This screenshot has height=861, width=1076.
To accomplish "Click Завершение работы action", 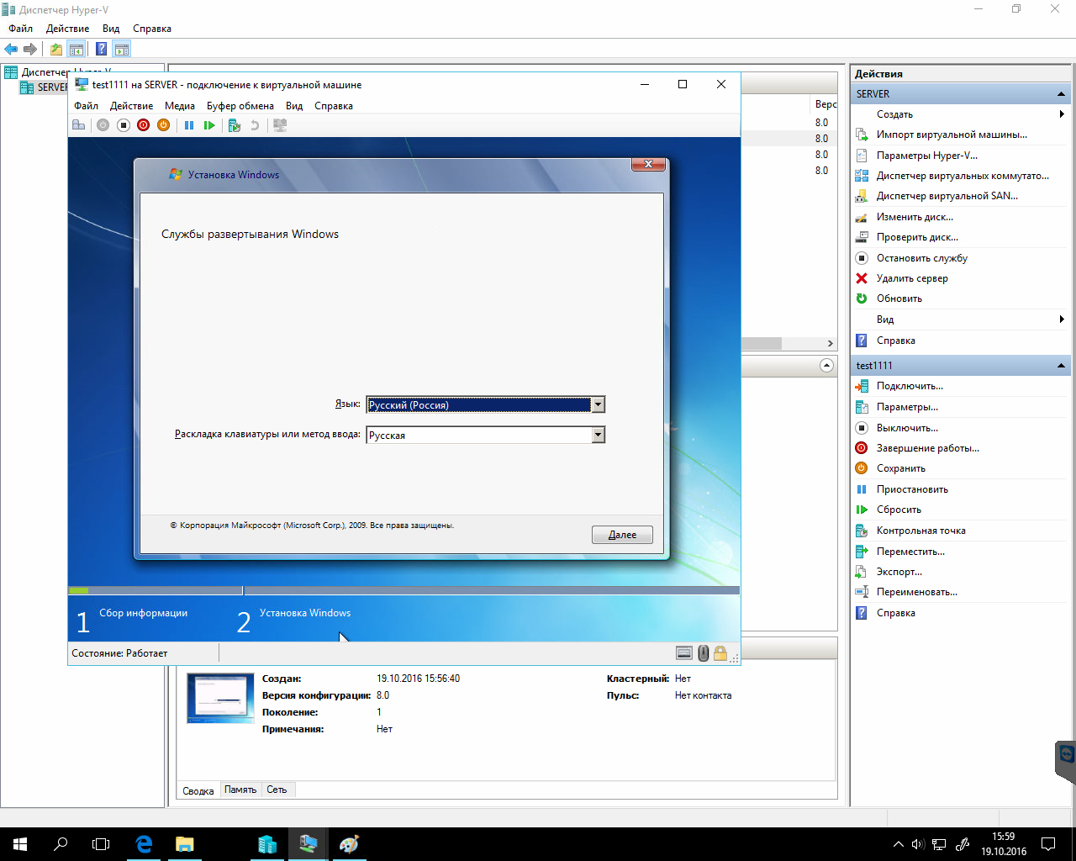I will click(x=927, y=448).
